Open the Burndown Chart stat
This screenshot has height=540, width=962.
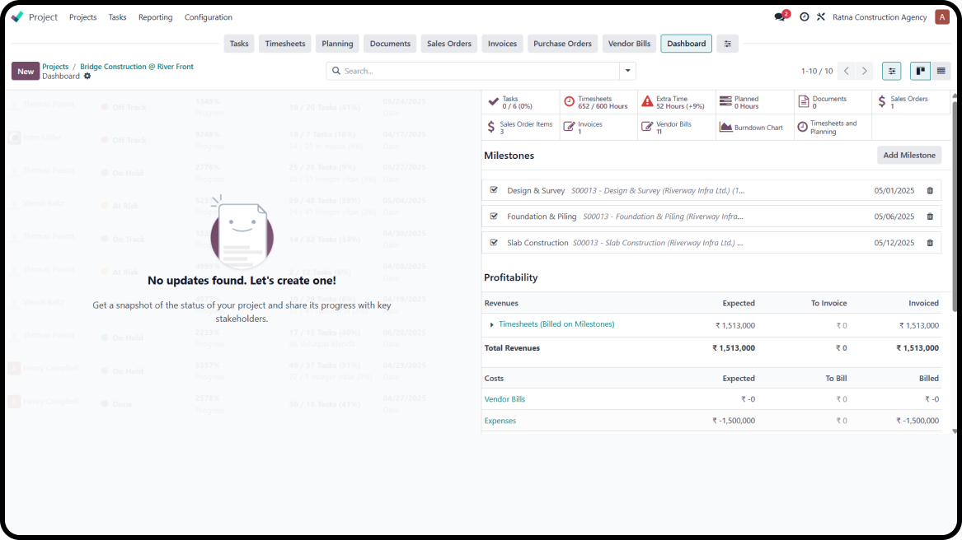pyautogui.click(x=754, y=128)
